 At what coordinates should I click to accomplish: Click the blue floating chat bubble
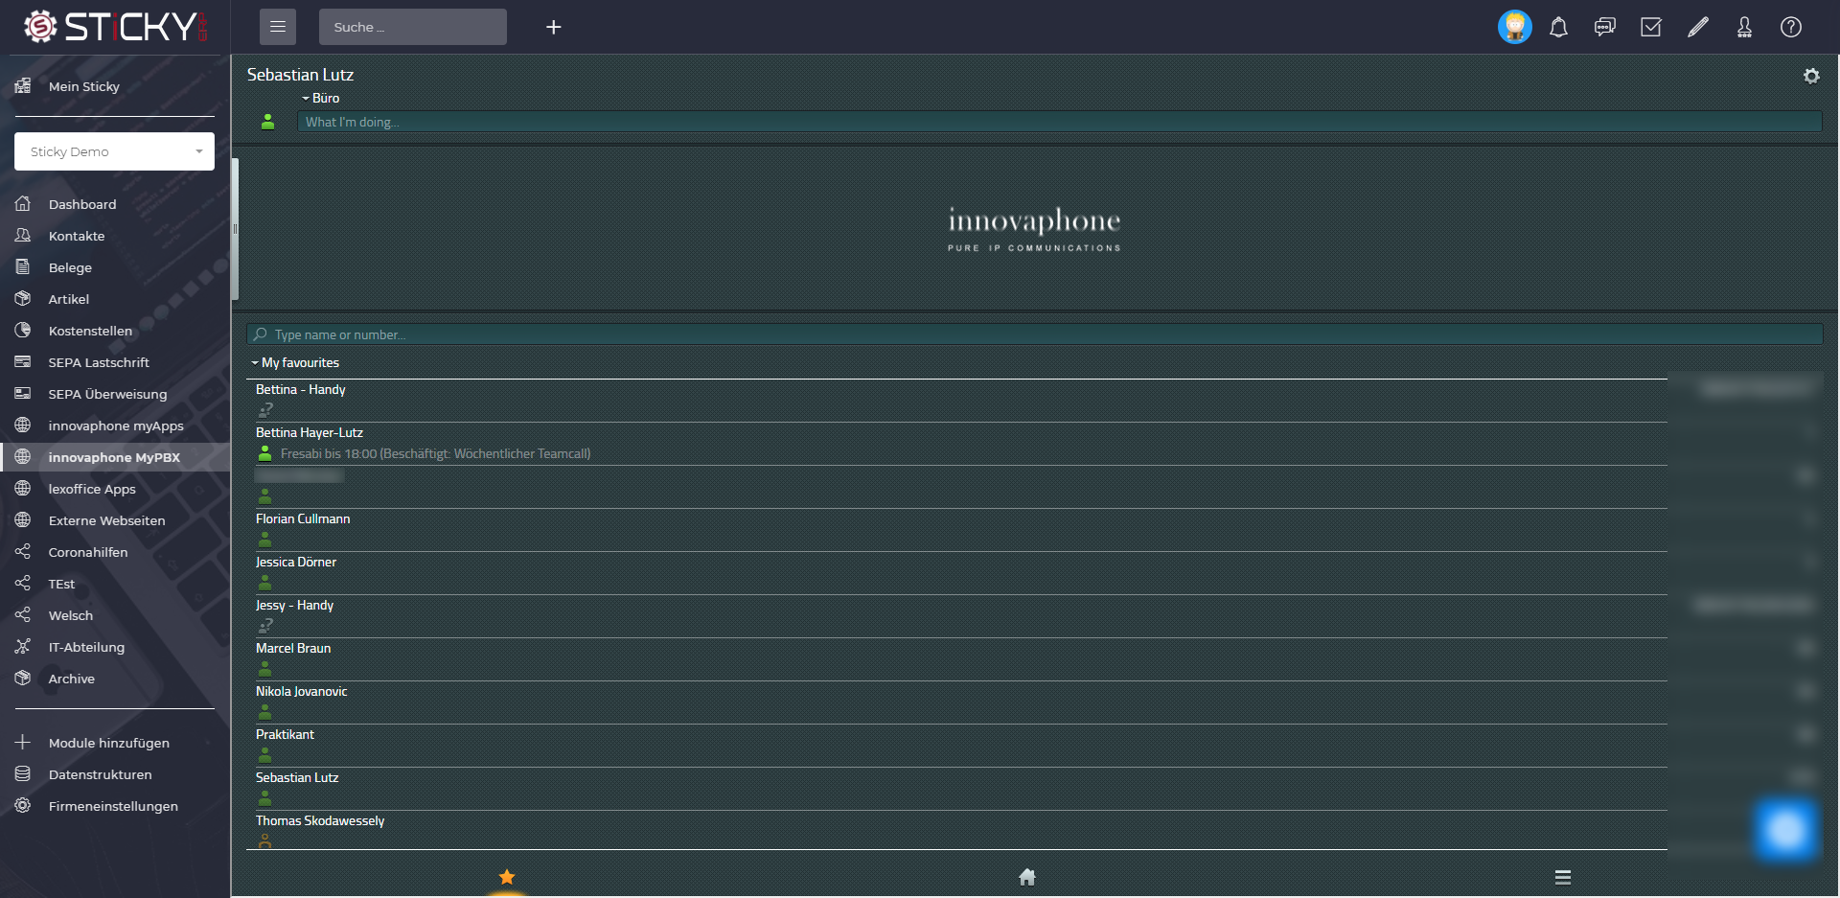[x=1785, y=830]
